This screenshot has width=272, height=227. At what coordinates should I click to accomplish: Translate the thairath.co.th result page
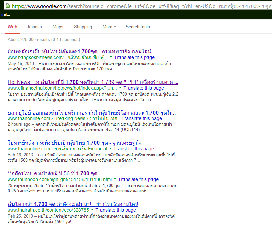(x=116, y=210)
